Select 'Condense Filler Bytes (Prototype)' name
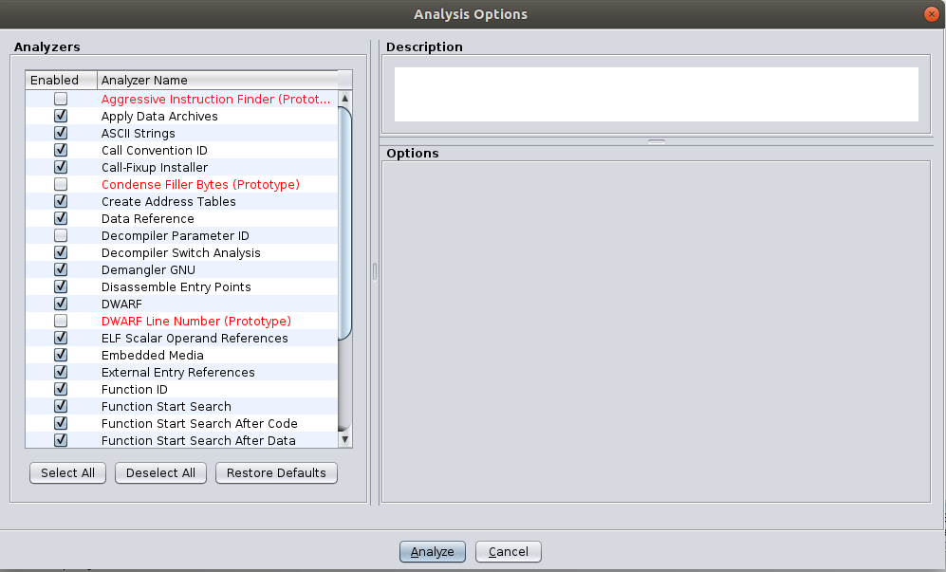This screenshot has height=572, width=946. coord(200,185)
